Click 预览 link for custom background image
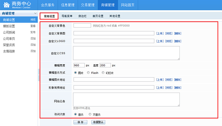222x126 pixels. click(169, 33)
